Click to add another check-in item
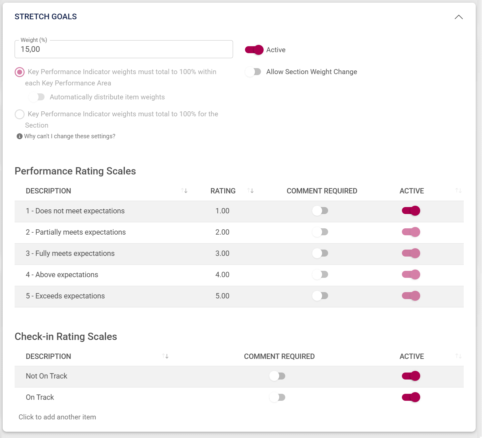 [x=57, y=417]
